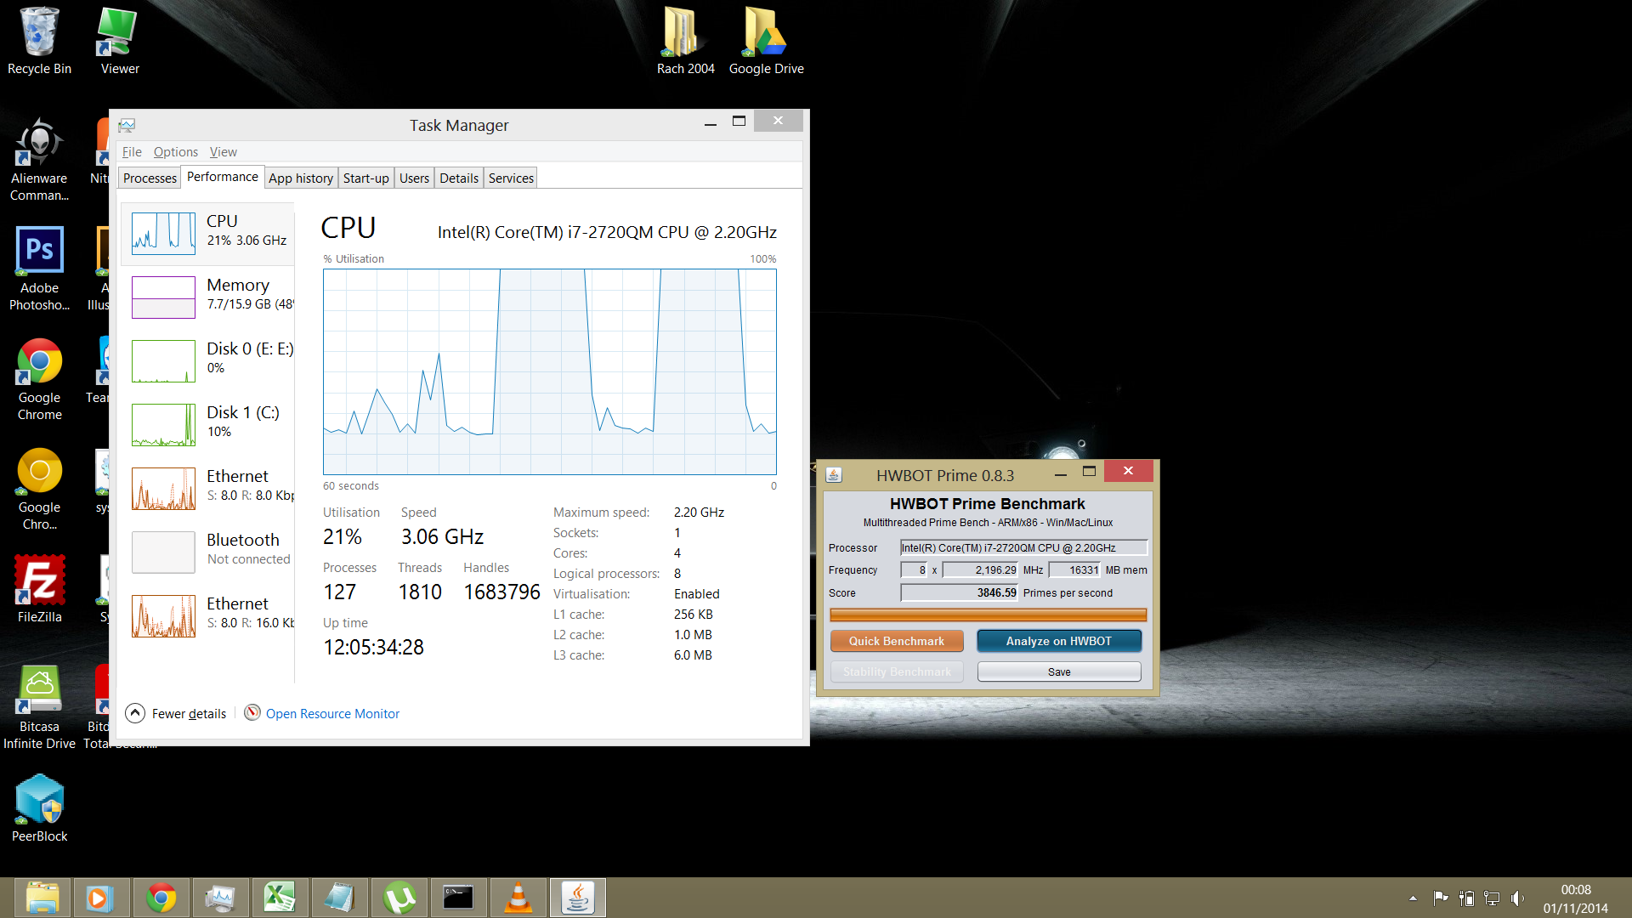This screenshot has width=1632, height=918.
Task: Select Disk 0 (E: E:) entry
Action: (208, 360)
